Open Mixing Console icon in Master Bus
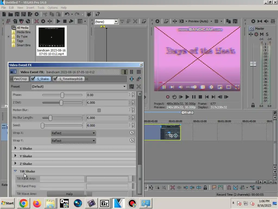This screenshot has width=278, height=209. pyautogui.click(x=273, y=21)
